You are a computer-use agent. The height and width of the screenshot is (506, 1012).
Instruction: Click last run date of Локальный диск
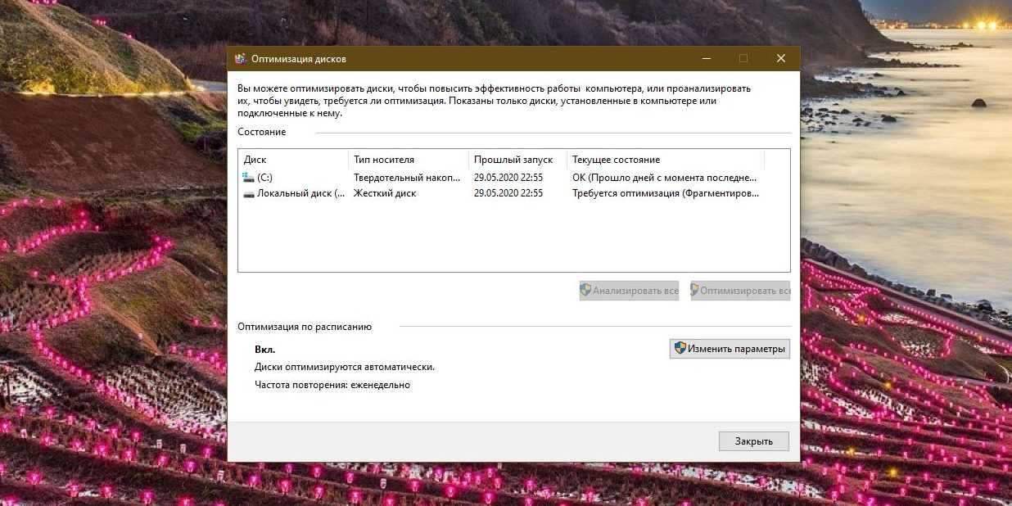pos(508,193)
